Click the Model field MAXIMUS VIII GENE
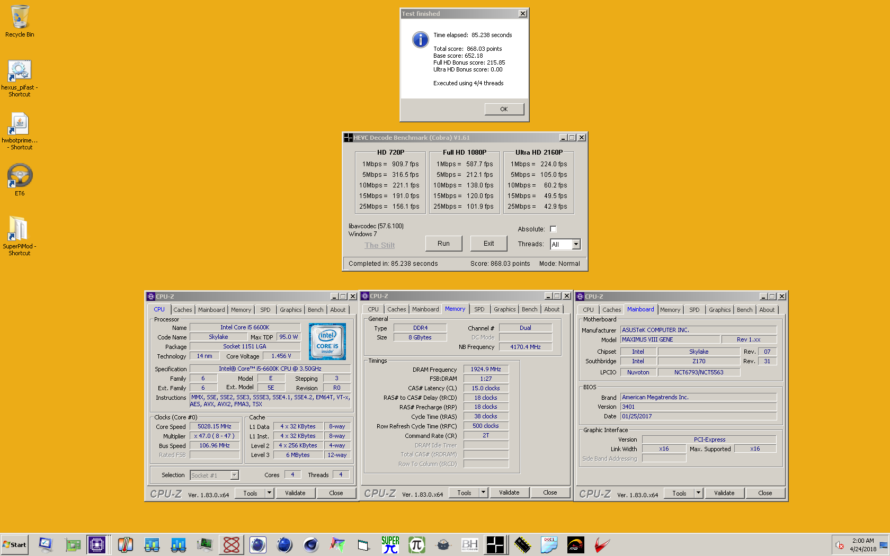 pyautogui.click(x=670, y=339)
